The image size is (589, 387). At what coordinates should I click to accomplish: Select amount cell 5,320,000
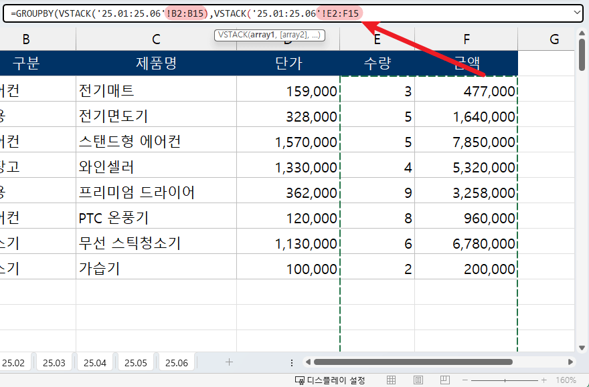point(466,165)
